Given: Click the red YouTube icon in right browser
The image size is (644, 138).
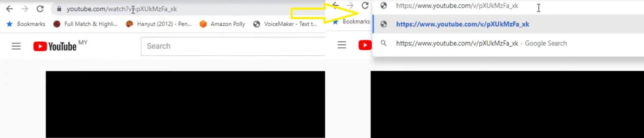Looking at the screenshot, I should pyautogui.click(x=365, y=45).
